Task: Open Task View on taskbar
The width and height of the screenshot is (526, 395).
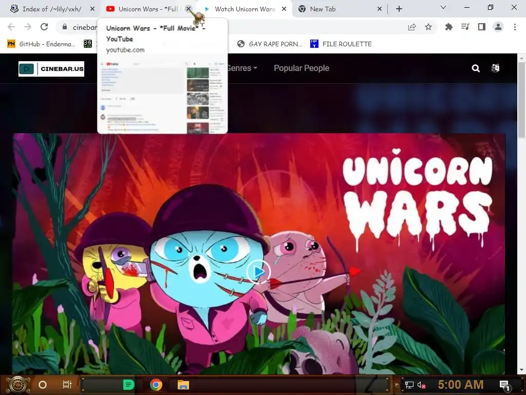Action: [x=67, y=385]
